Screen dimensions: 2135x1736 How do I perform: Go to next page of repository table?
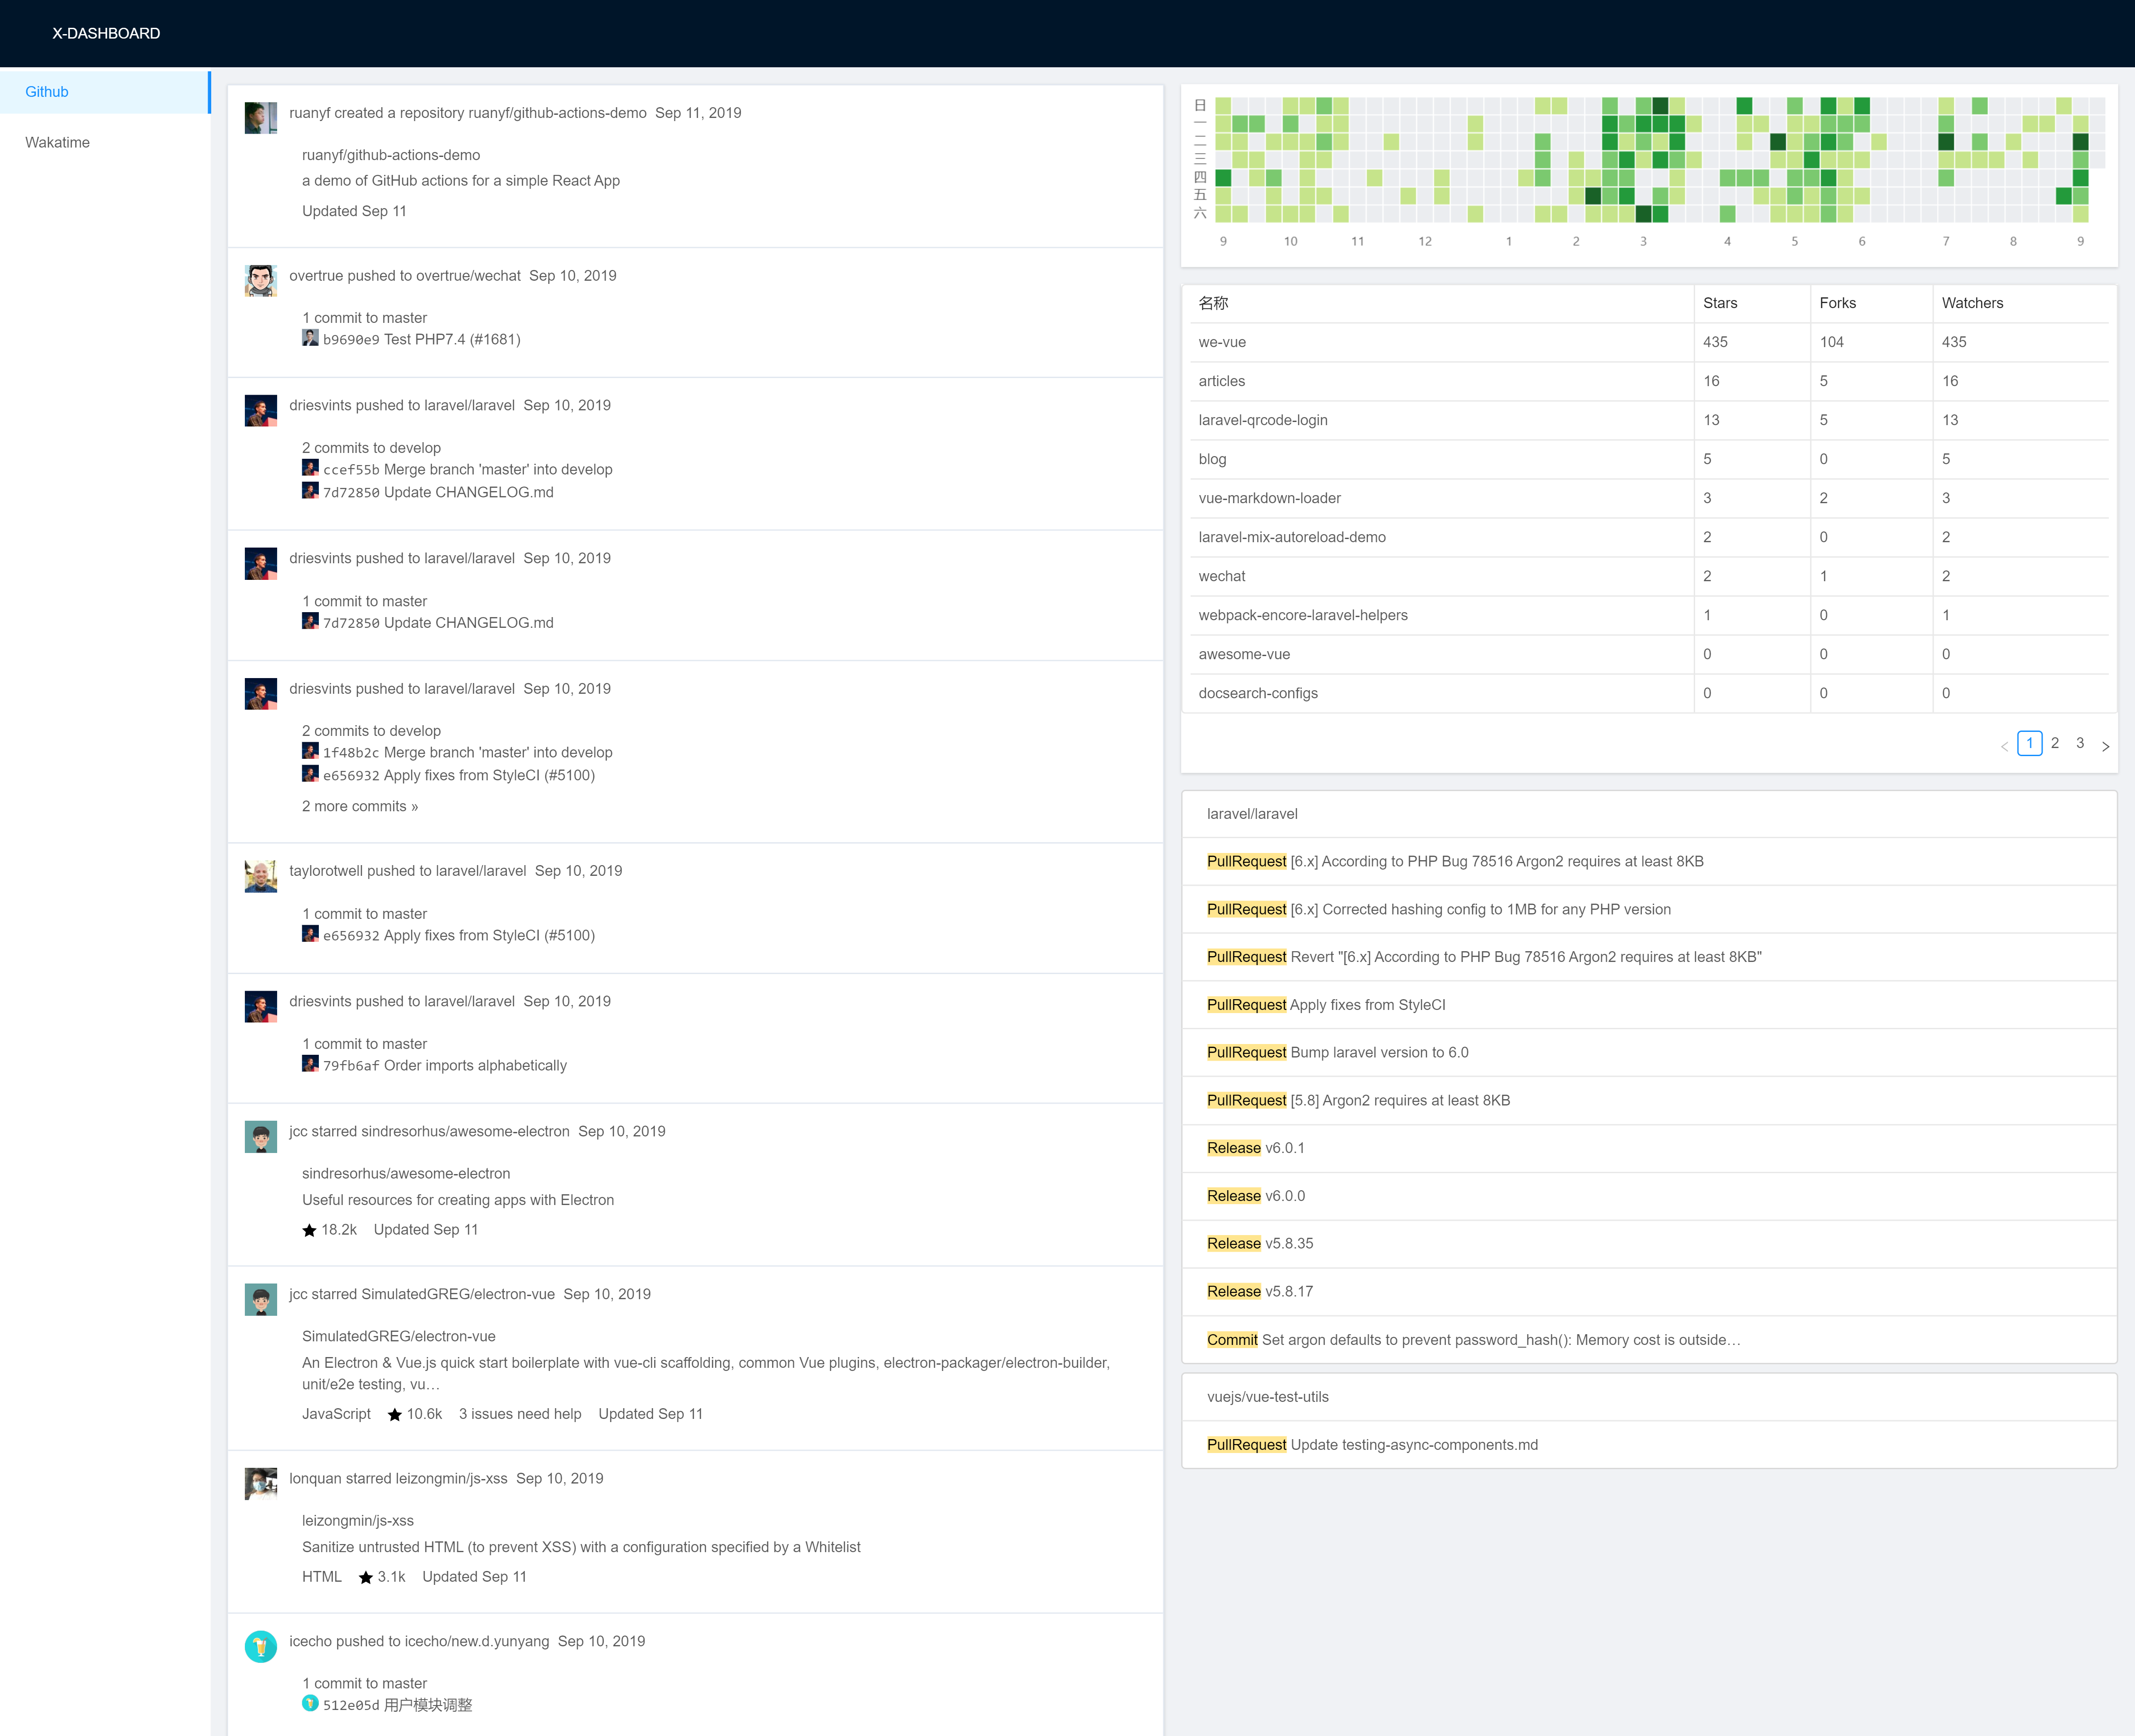coord(2105,746)
